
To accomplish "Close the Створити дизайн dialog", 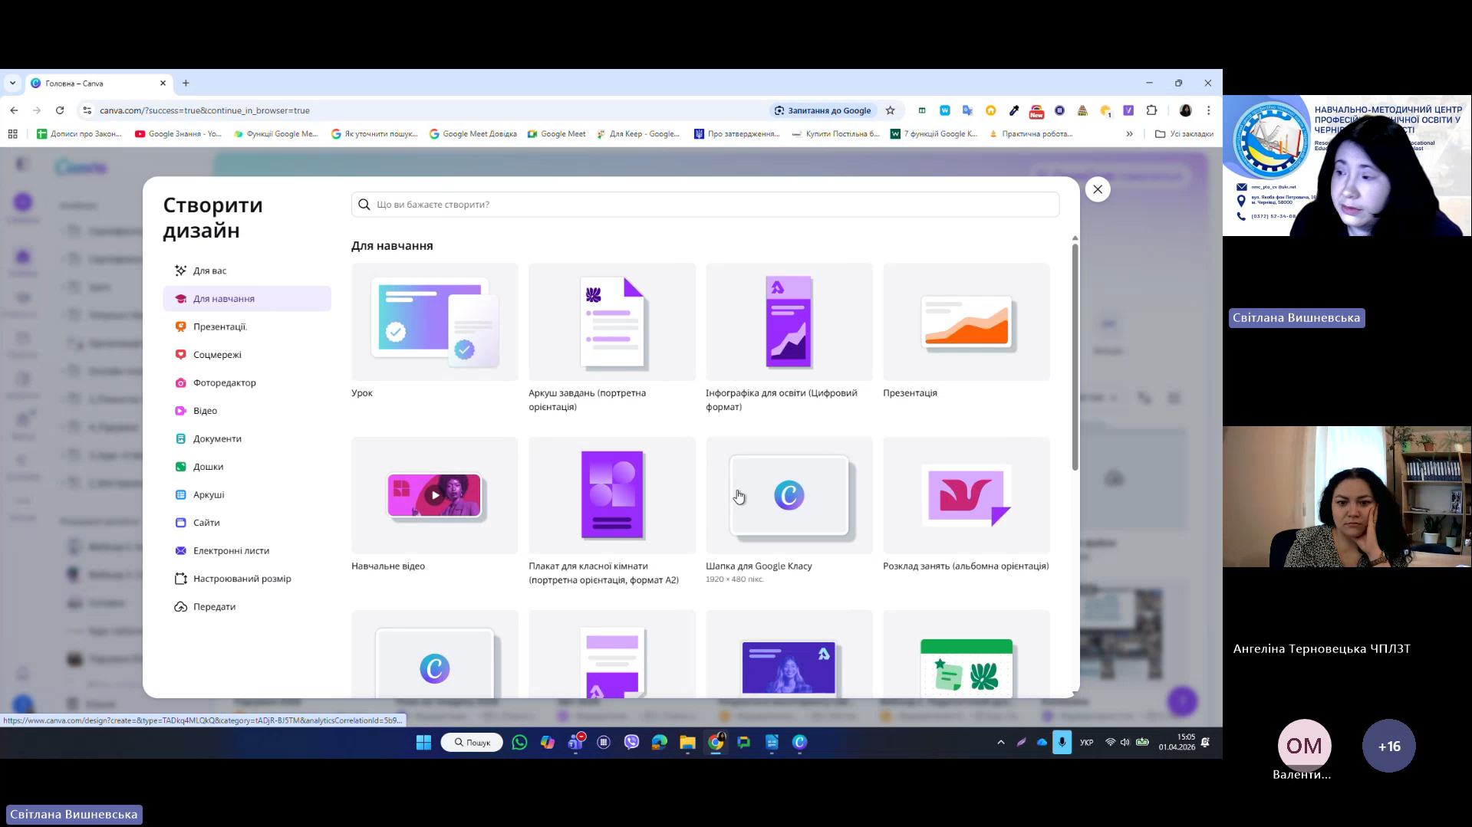I will (1098, 189).
